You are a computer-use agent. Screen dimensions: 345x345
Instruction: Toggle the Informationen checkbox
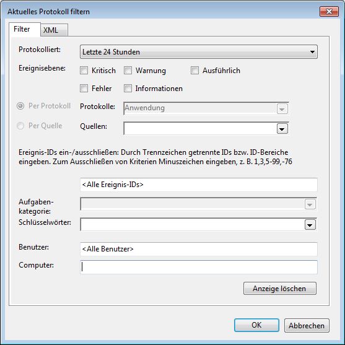[128, 89]
